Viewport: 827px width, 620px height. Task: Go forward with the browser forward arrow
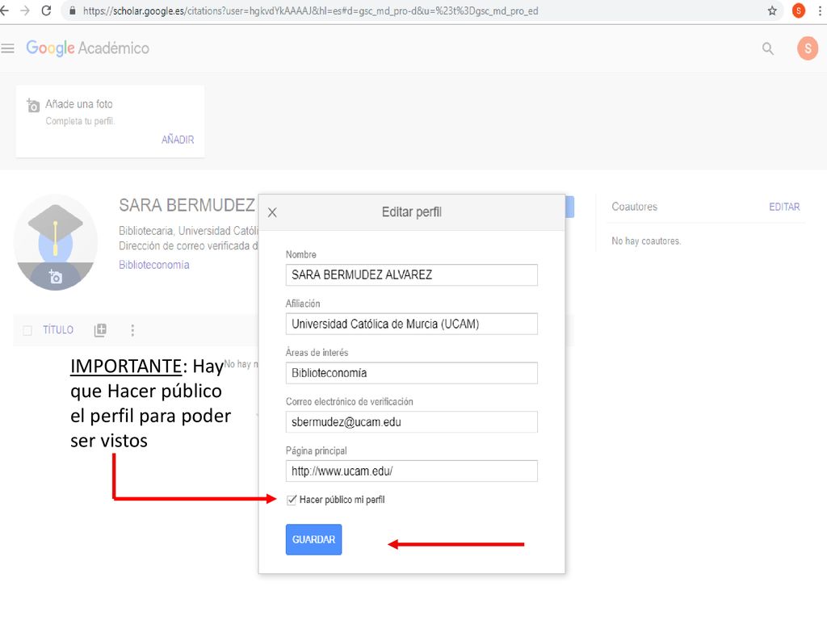[x=25, y=10]
